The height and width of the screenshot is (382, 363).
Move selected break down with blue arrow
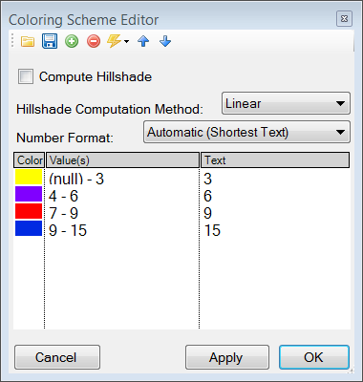click(x=165, y=41)
